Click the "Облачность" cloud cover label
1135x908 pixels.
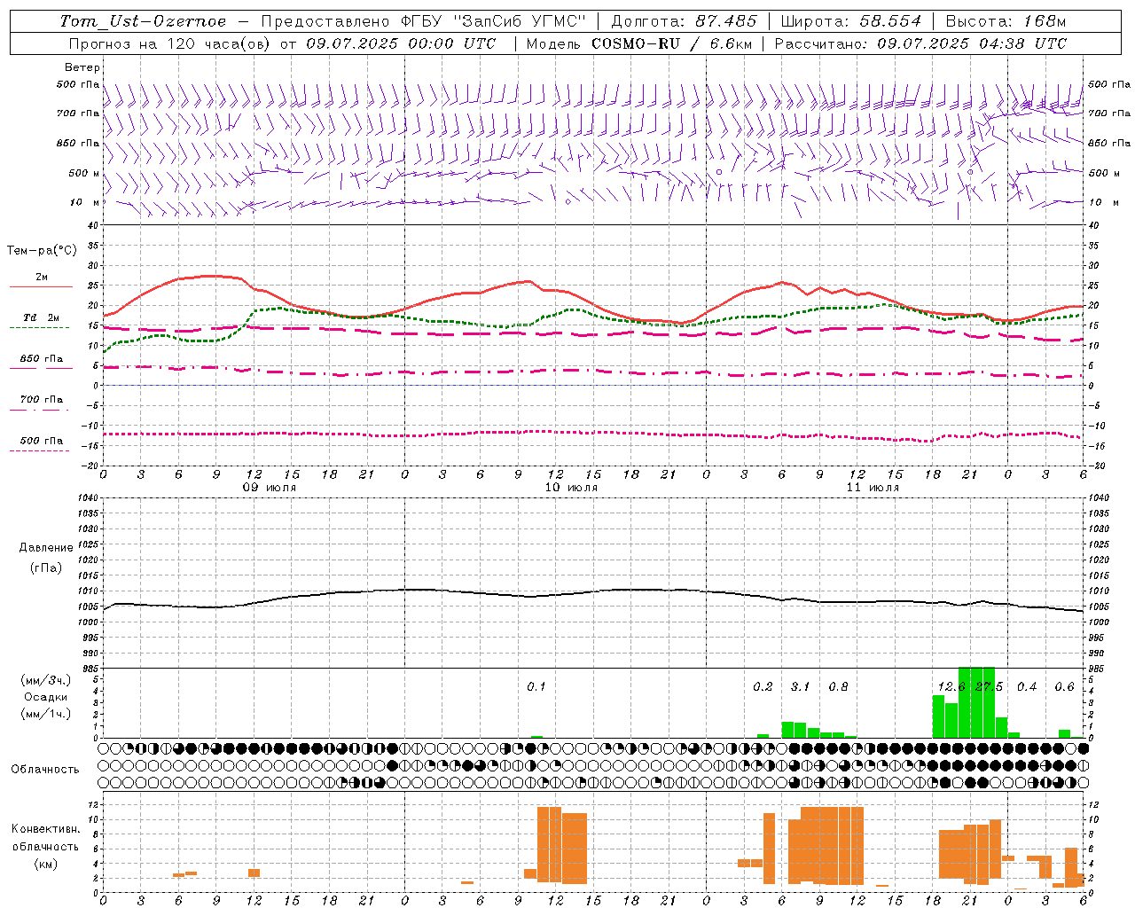click(45, 770)
